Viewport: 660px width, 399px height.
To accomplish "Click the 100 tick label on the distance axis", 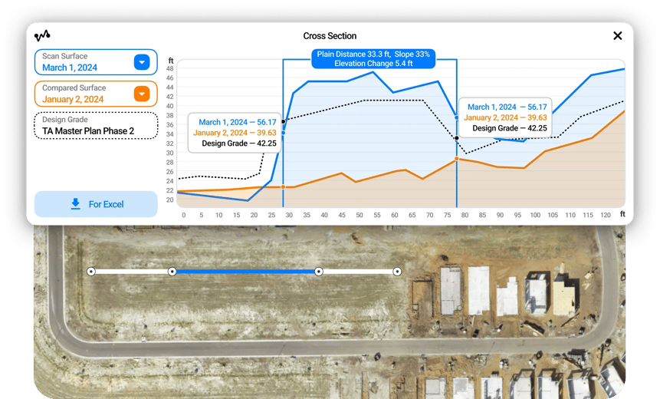I will point(535,215).
